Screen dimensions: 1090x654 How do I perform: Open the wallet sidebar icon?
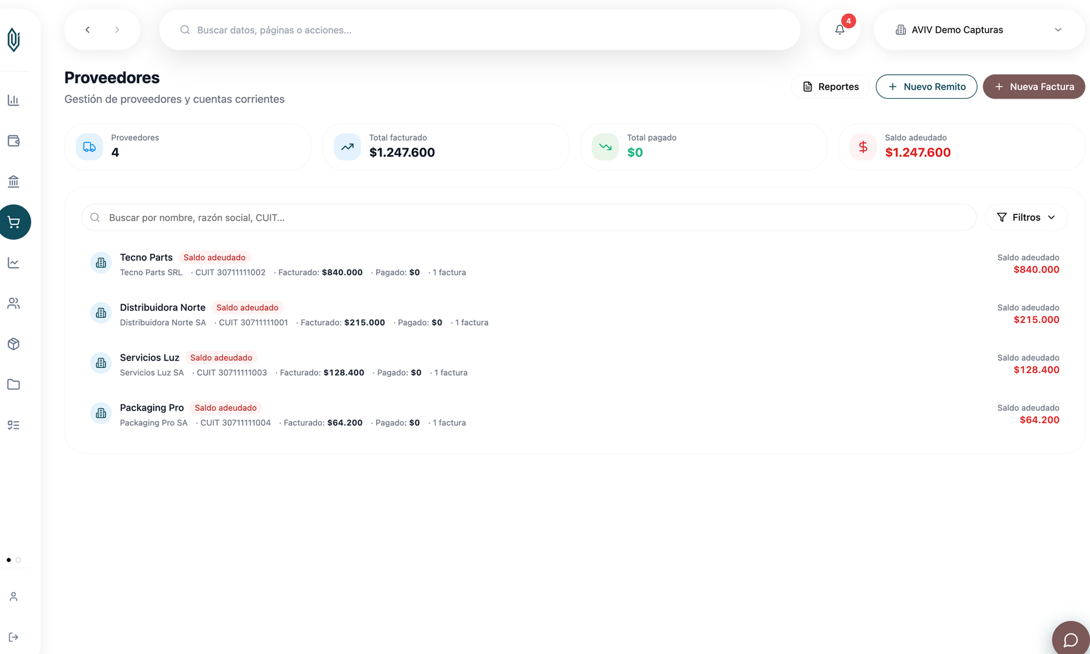14,141
